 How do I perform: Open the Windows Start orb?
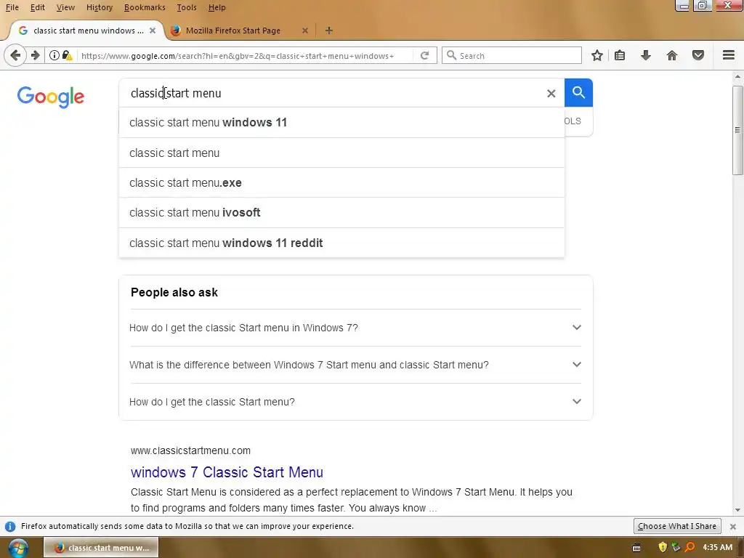[x=17, y=548]
